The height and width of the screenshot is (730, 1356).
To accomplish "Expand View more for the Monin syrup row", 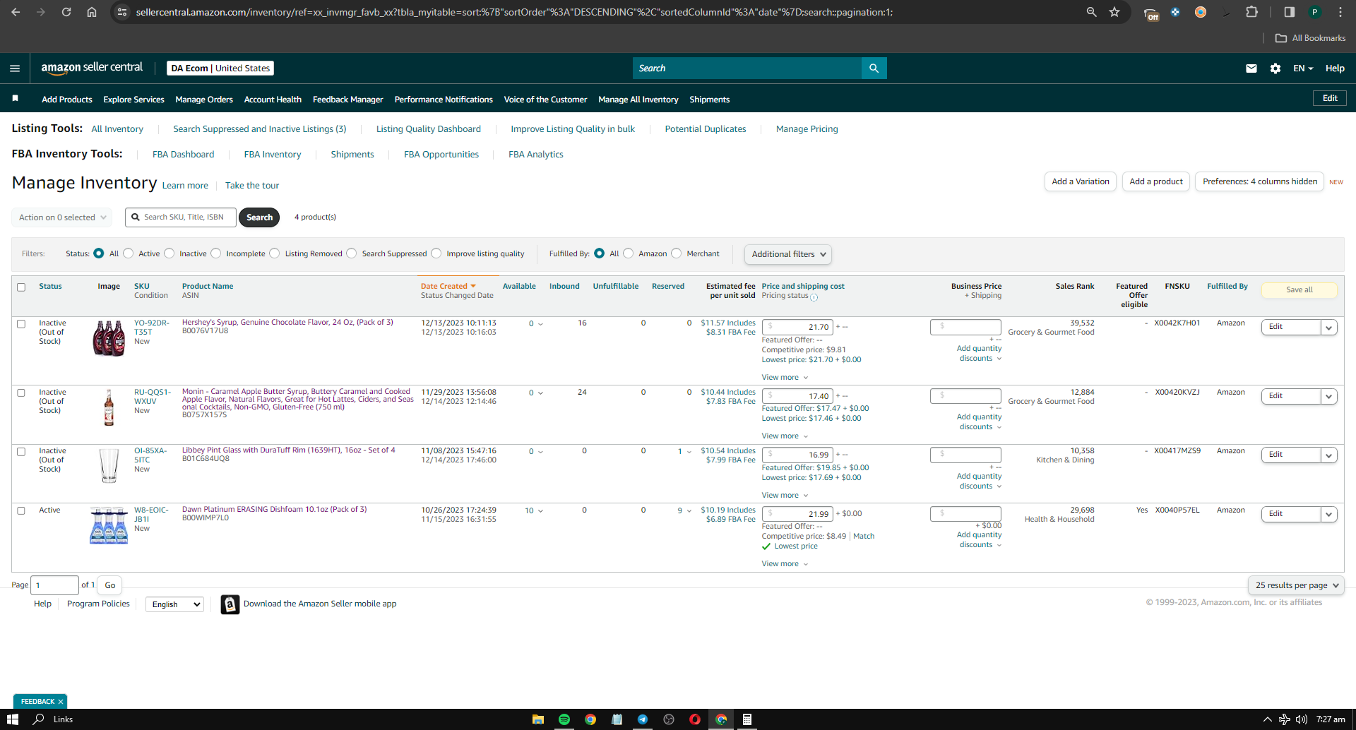I will [x=785, y=436].
